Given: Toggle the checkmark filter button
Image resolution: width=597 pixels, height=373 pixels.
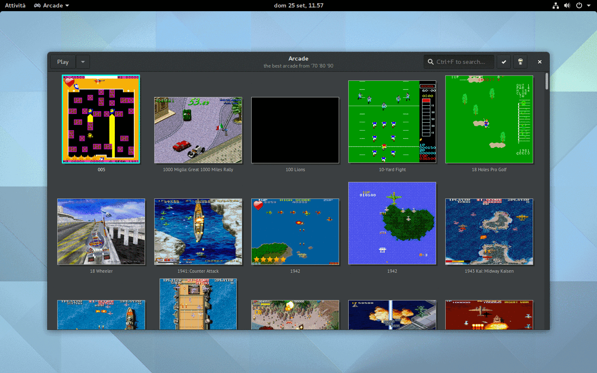Looking at the screenshot, I should [504, 62].
